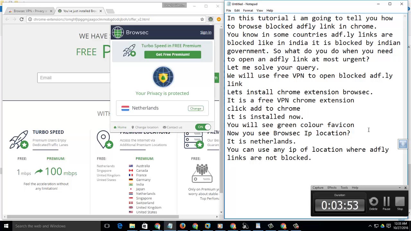Open Effects menu in the recorder
Viewport: 411px width, 231px height.
[x=332, y=188]
